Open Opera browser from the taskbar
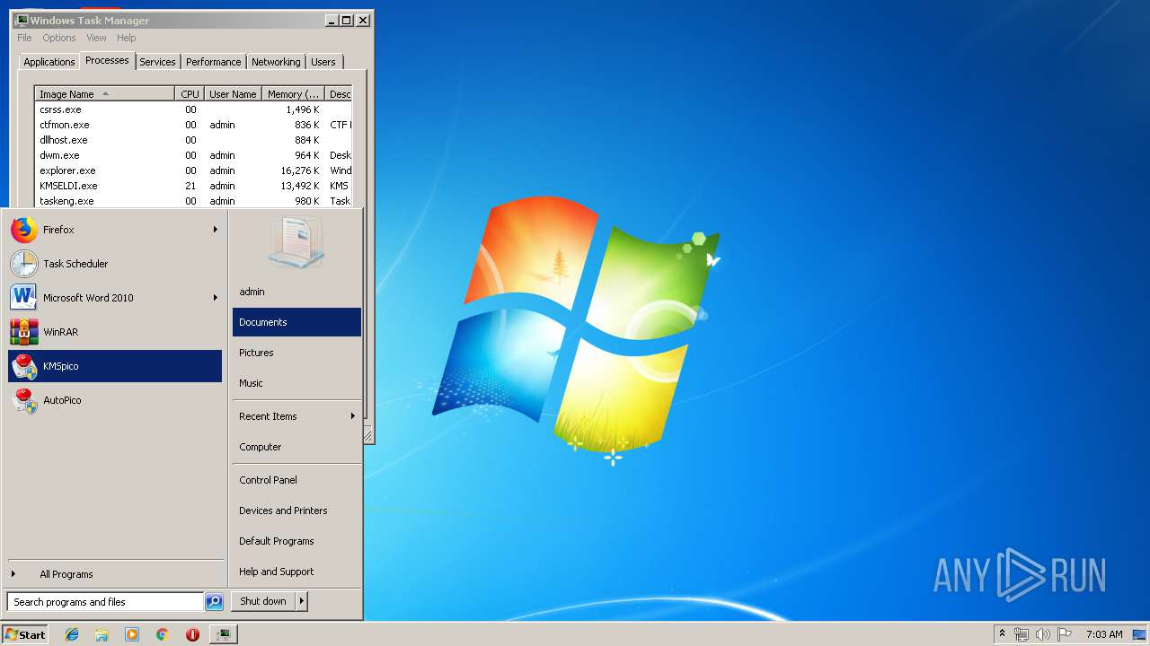This screenshot has width=1150, height=646. click(192, 634)
